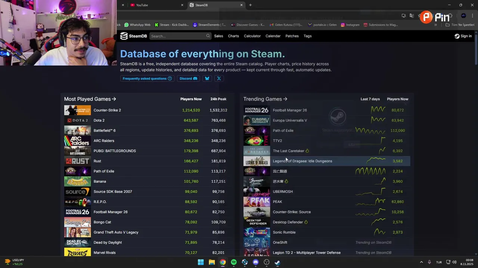Screen dimensions: 478x268
Task: Open the Discover Games bookmark
Action: pyautogui.click(x=248, y=25)
